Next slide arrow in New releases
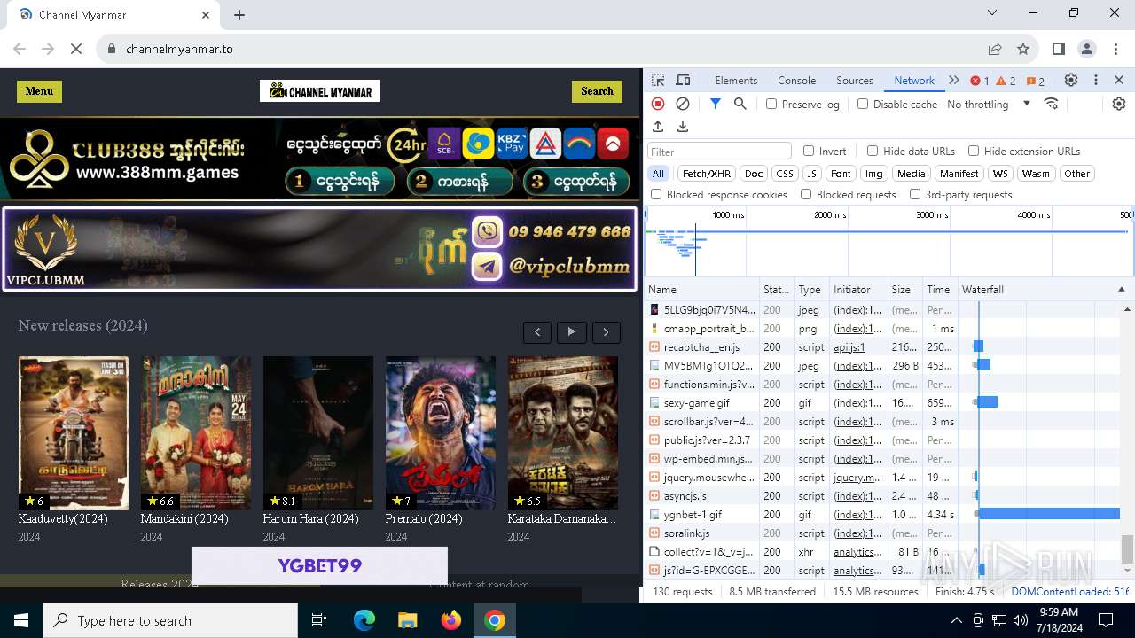 click(x=607, y=332)
